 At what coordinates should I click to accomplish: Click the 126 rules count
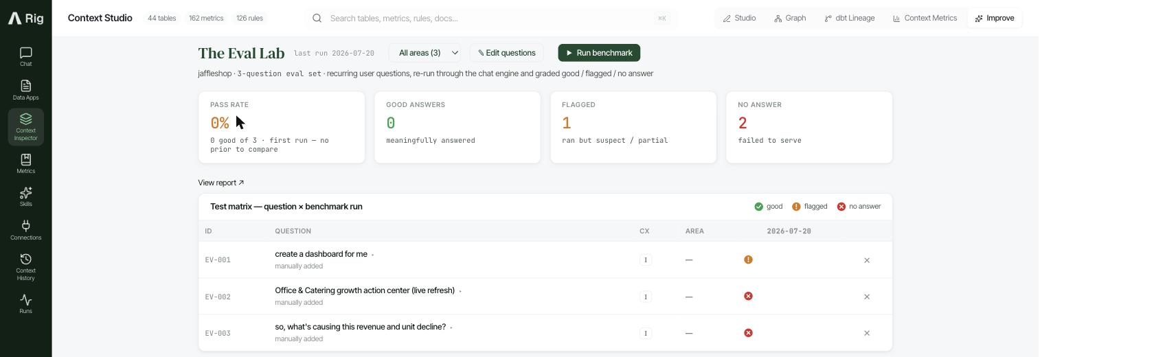(249, 18)
